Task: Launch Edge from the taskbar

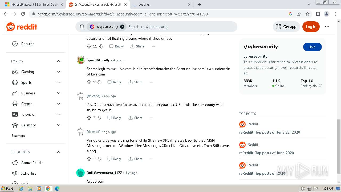Action: (x=57, y=189)
